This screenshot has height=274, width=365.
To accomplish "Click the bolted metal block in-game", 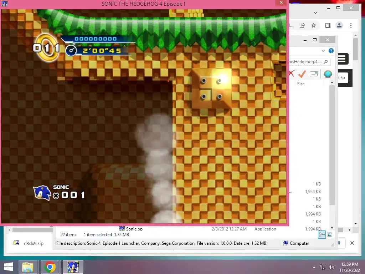I will click(x=211, y=88).
